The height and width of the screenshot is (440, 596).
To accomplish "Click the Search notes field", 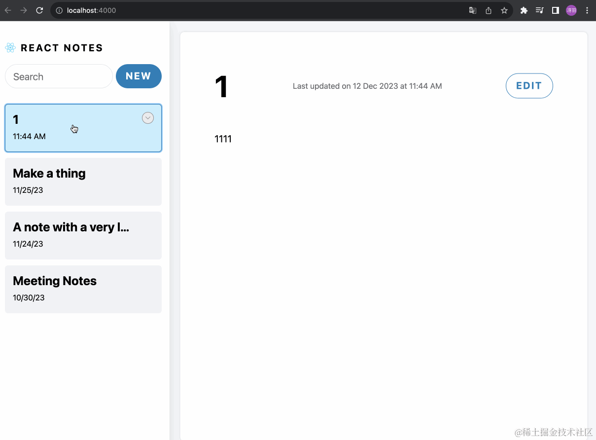I will (58, 76).
